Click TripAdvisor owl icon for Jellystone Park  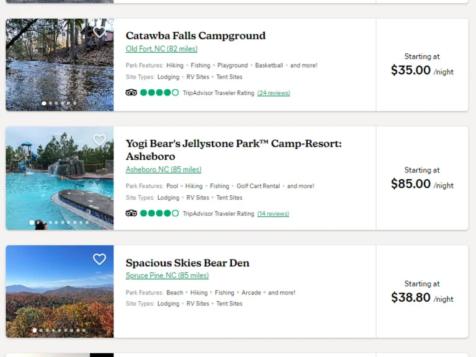tap(131, 213)
